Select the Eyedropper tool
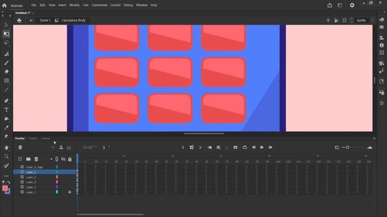This screenshot has height=217, width=387. point(7,127)
